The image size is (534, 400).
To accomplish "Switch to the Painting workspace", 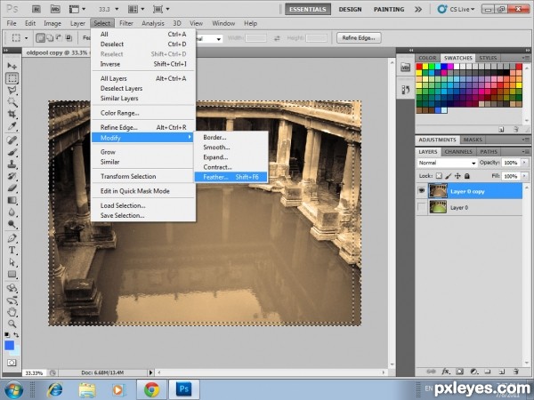I will pyautogui.click(x=389, y=9).
